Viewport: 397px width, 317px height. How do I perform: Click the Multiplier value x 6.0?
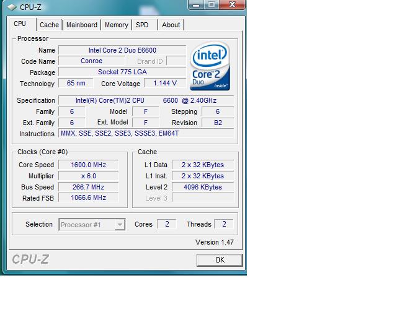click(88, 176)
